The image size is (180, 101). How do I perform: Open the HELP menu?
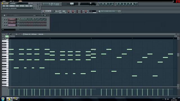[31, 6]
